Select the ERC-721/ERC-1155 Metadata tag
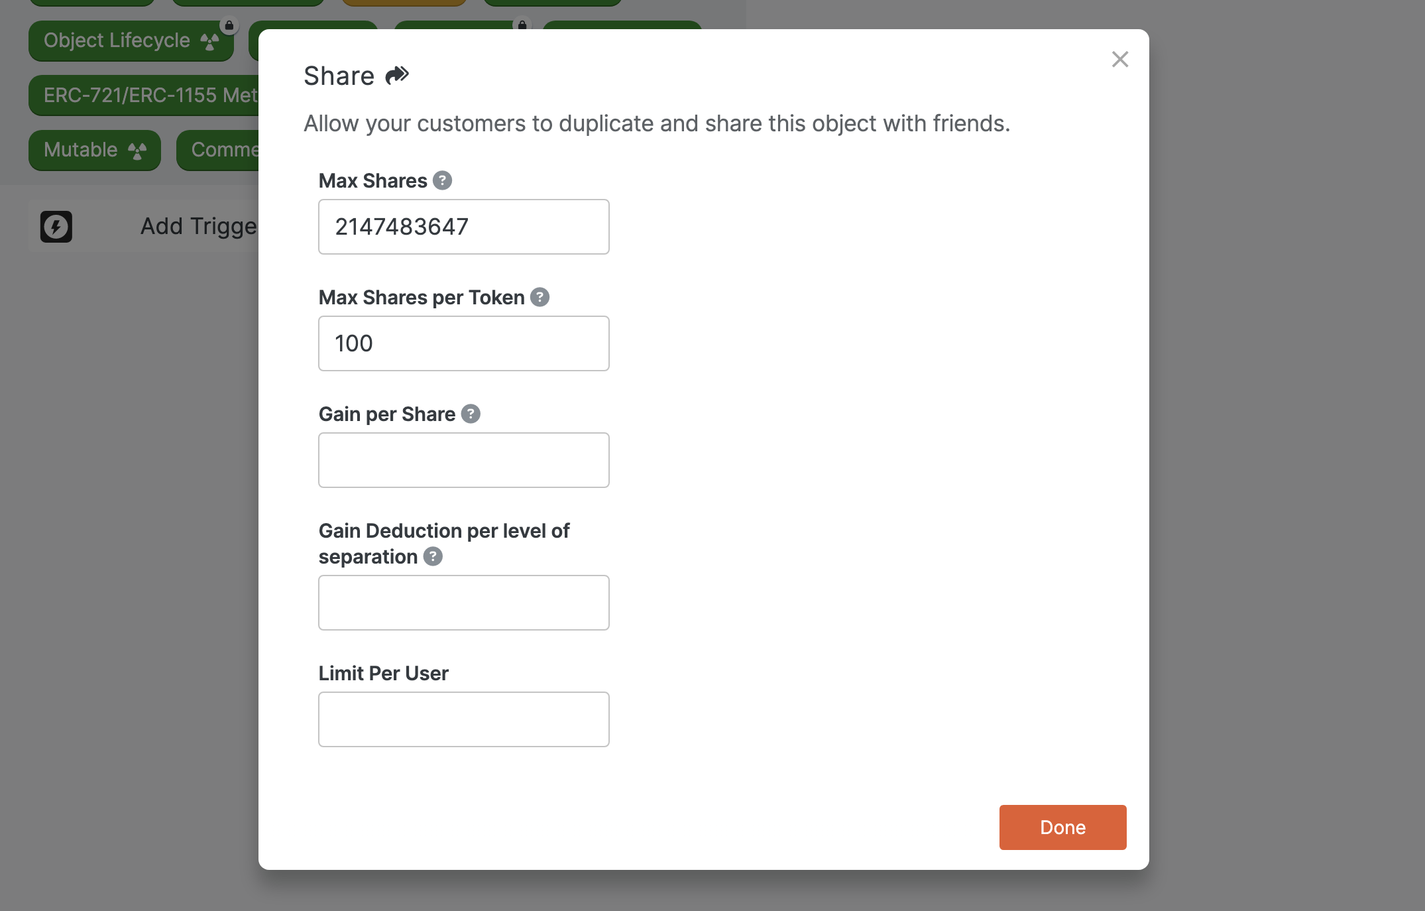 (x=144, y=95)
